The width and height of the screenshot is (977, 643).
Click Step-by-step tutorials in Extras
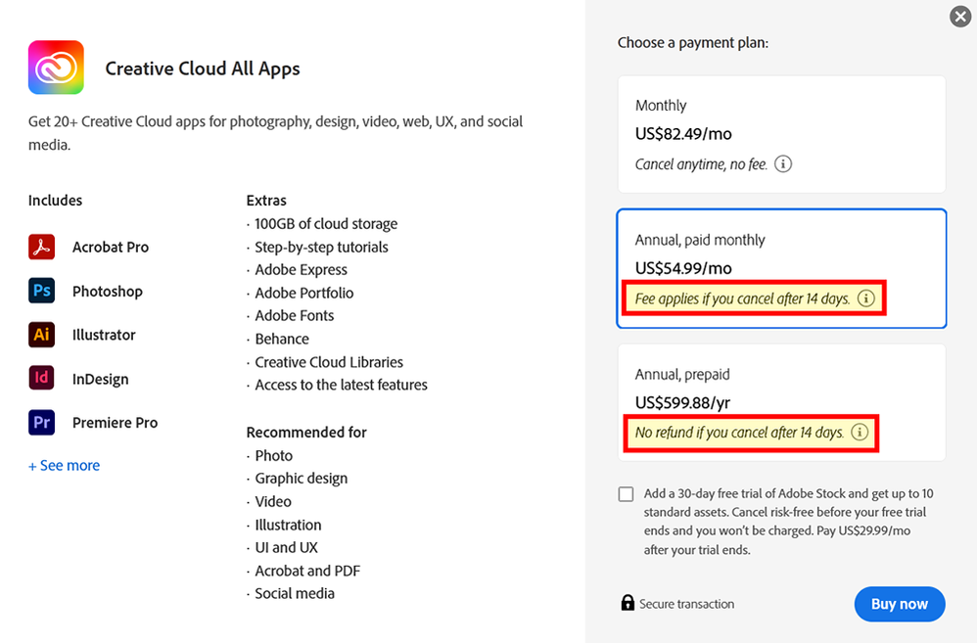321,248
